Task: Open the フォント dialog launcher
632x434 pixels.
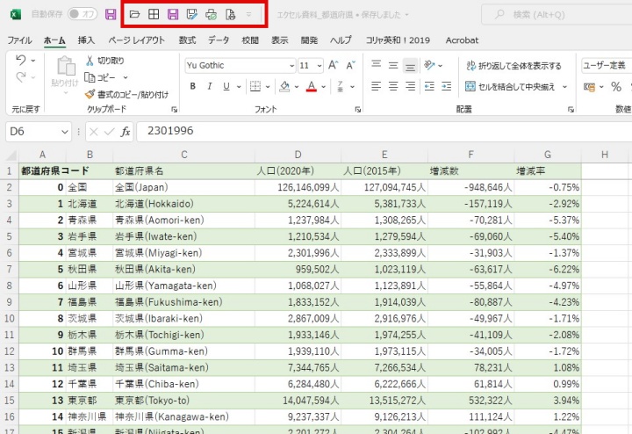Action: [x=358, y=109]
